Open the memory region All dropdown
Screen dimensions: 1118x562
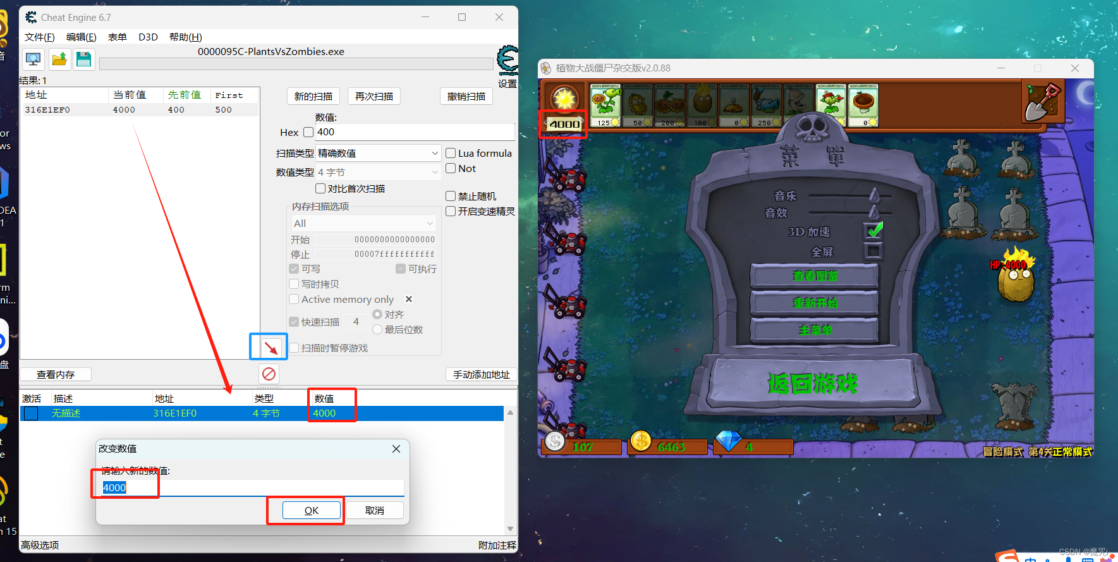coord(363,223)
